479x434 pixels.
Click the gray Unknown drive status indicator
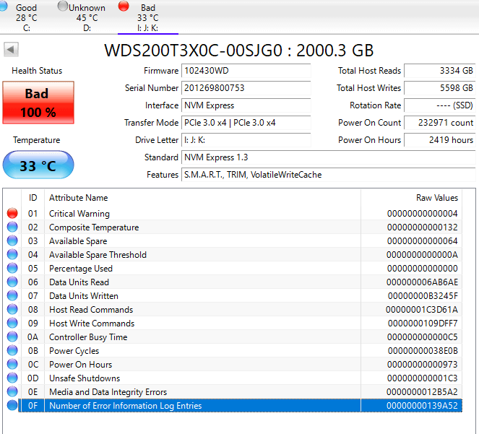point(62,7)
